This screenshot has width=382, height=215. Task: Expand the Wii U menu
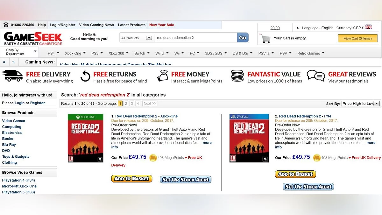162,53
